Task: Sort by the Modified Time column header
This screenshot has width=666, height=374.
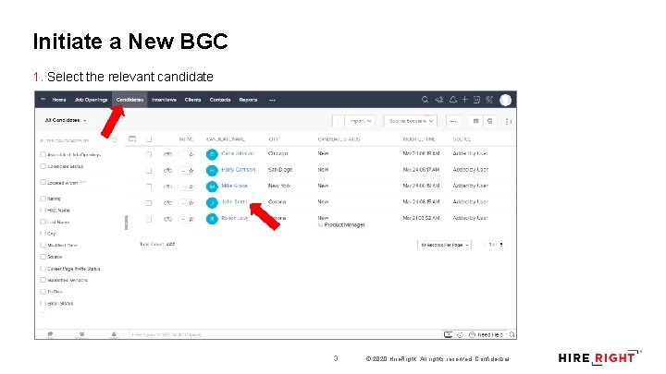Action: (419, 139)
